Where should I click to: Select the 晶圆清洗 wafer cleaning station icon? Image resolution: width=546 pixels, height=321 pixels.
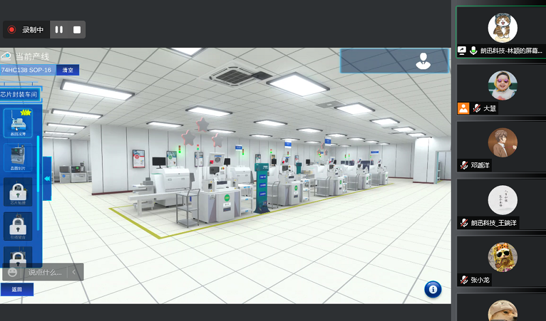[x=18, y=122]
